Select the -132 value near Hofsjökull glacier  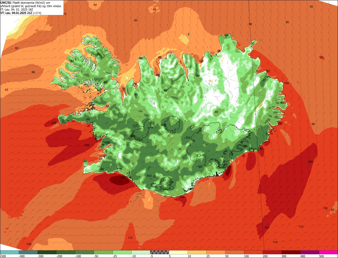pyautogui.click(x=164, y=125)
